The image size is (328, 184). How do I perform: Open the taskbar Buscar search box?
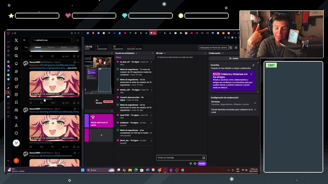click(x=100, y=170)
